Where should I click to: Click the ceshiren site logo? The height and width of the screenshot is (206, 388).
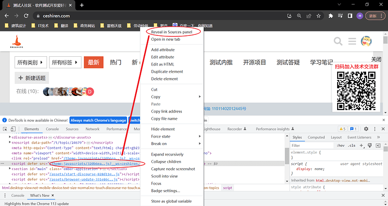coord(16,41)
